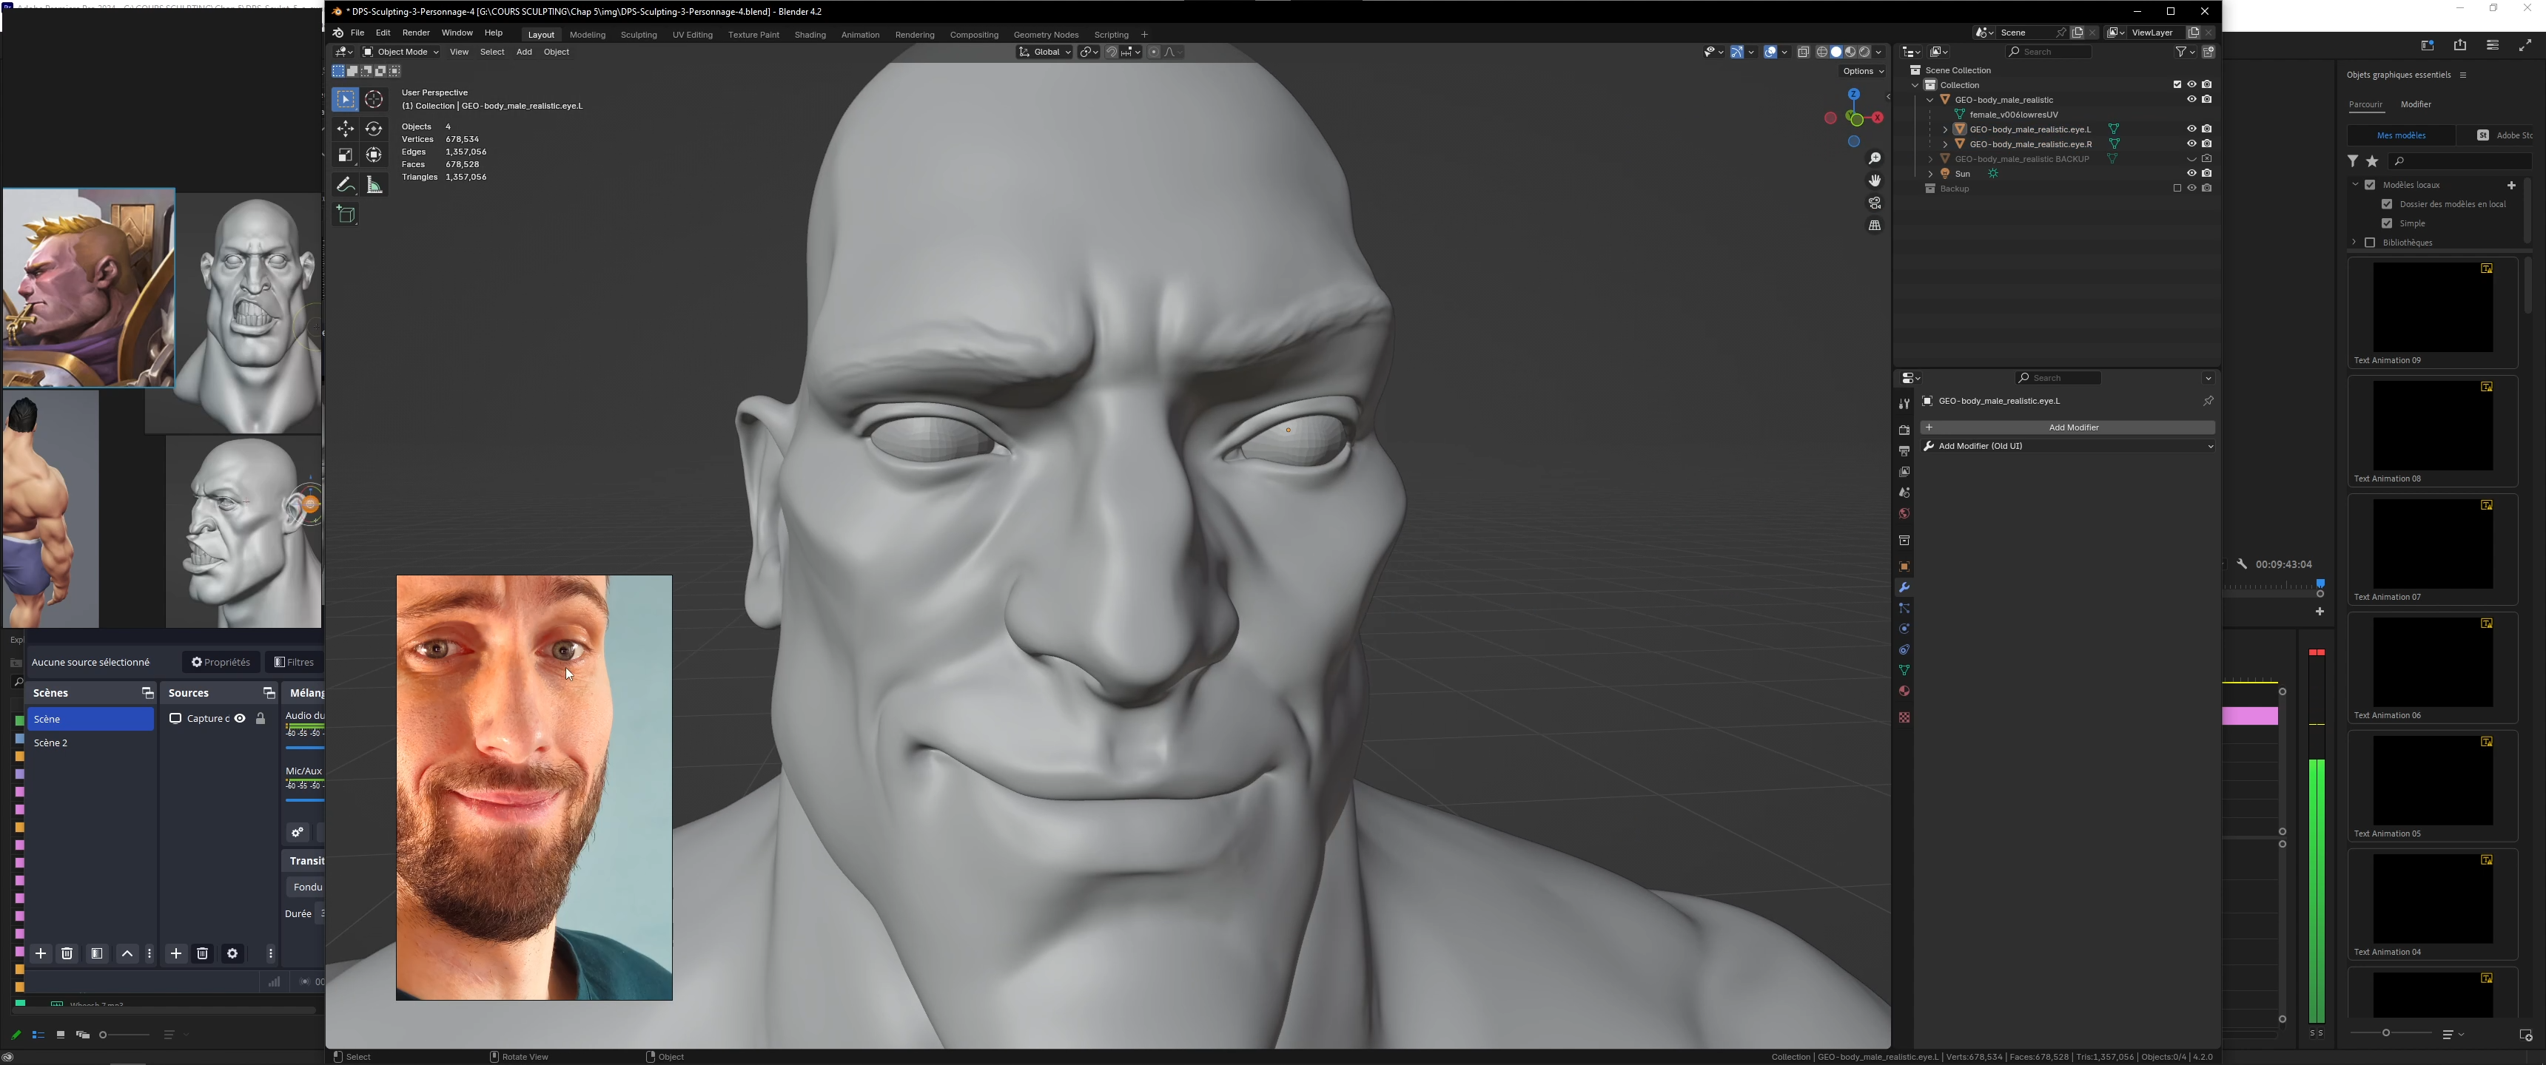Uncheck the 'Simple' checkbox
The height and width of the screenshot is (1065, 2546).
[x=2386, y=223]
